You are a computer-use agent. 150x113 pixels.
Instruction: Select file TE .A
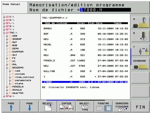pyautogui.click(x=85, y=50)
